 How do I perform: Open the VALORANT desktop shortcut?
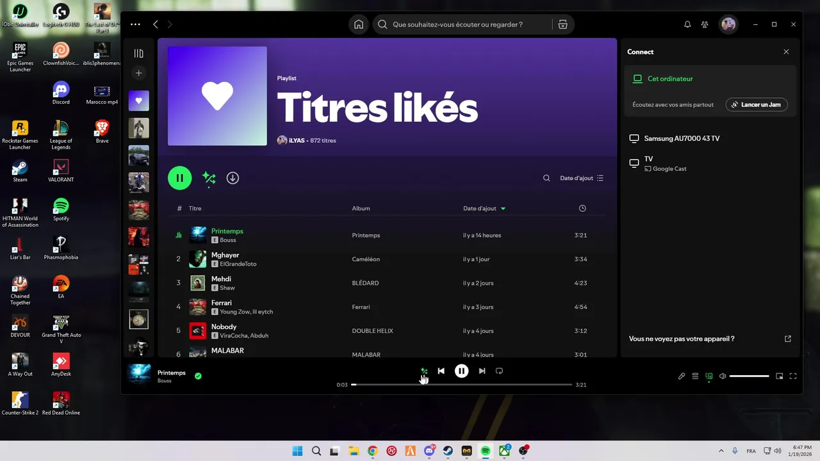tap(61, 171)
